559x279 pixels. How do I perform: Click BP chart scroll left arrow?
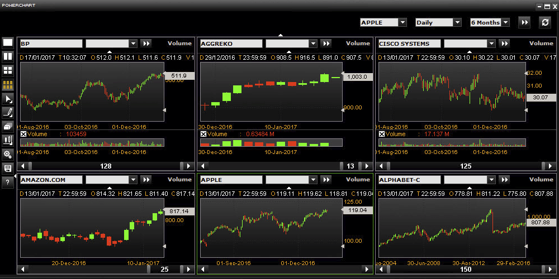[x=23, y=166]
